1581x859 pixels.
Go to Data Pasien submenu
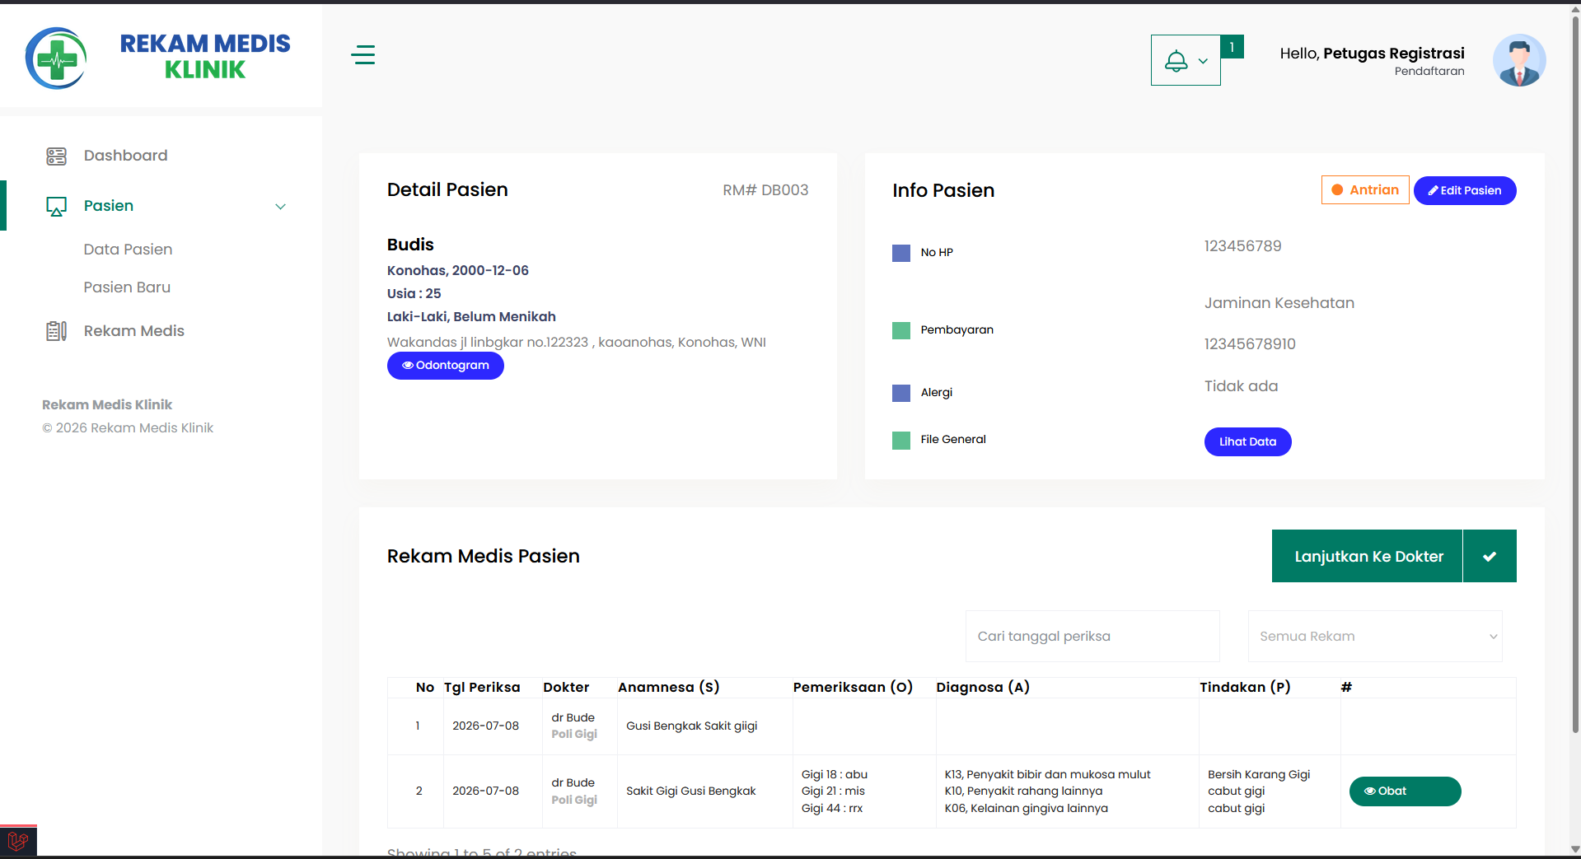pos(128,250)
